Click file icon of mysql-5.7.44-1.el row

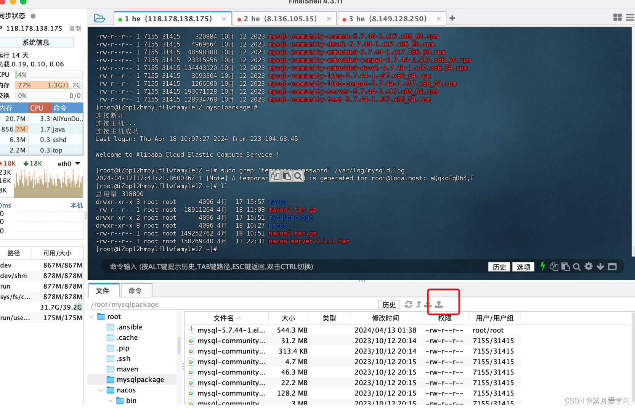[x=191, y=330]
